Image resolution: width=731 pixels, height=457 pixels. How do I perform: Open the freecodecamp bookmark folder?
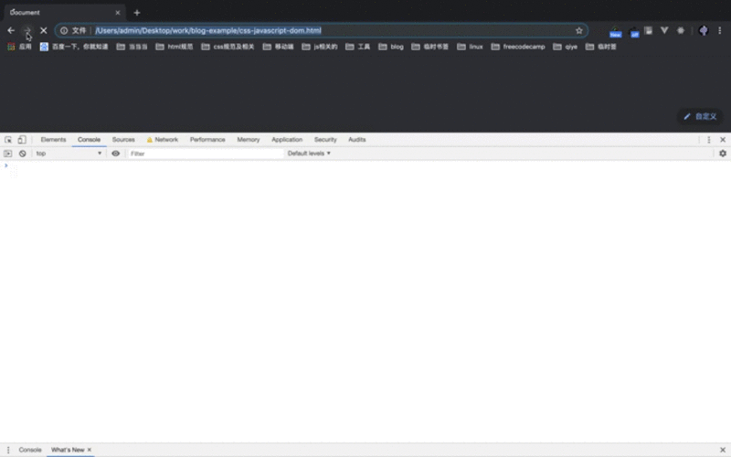point(518,47)
